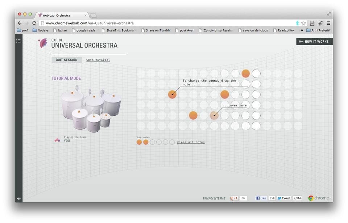The height and width of the screenshot is (223, 348).
Task: Click the Google +1 button
Action: [234, 198]
